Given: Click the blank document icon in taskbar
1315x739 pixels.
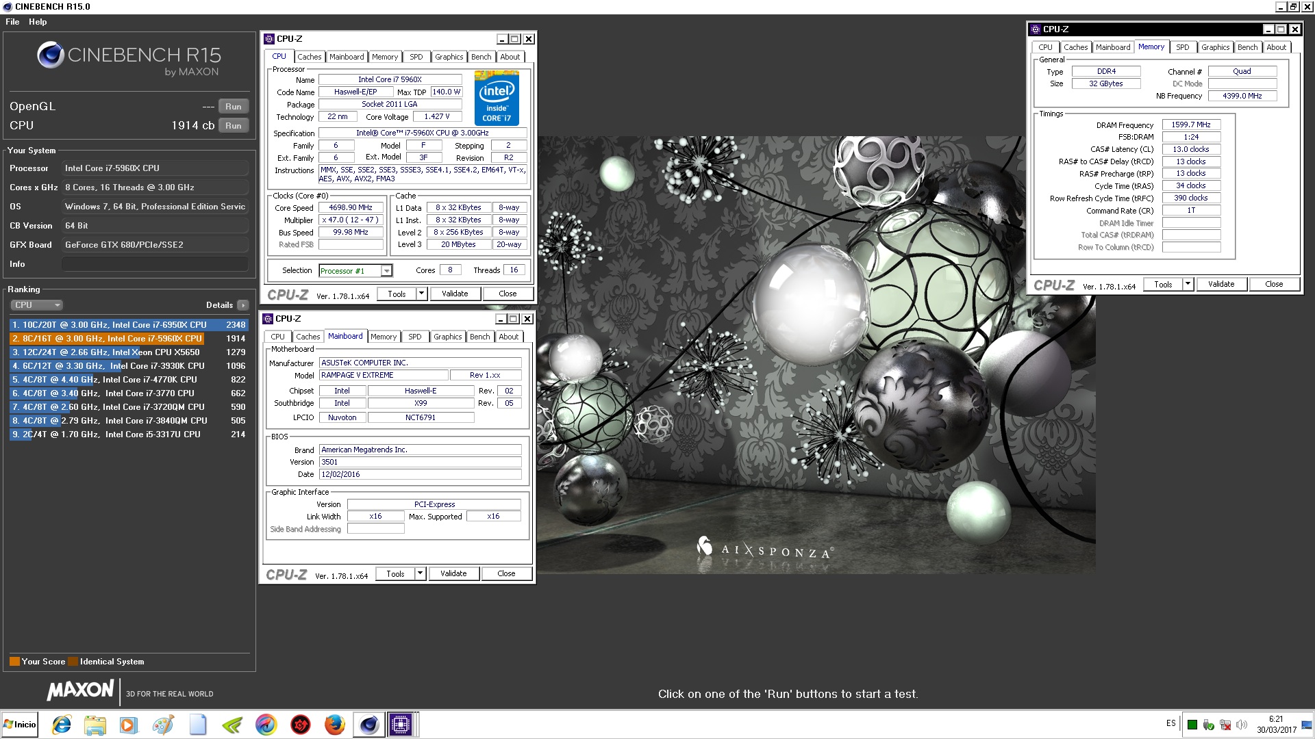Looking at the screenshot, I should pos(198,725).
